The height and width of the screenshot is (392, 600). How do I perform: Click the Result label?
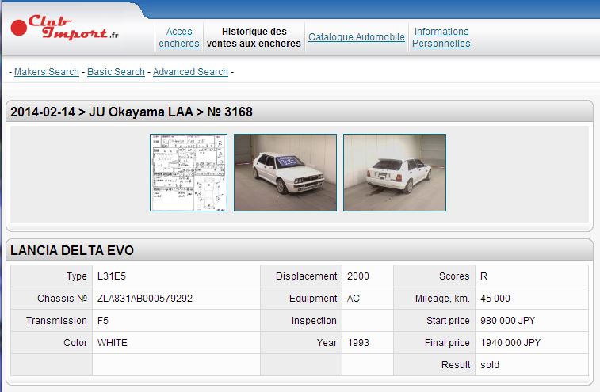(456, 365)
